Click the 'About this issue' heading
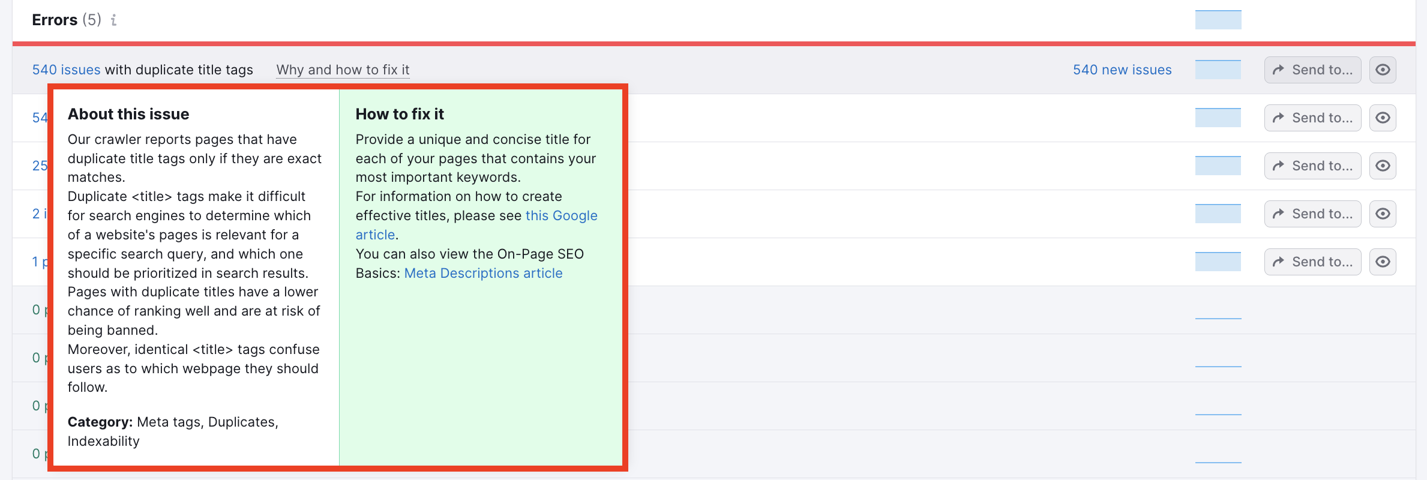 pos(128,114)
